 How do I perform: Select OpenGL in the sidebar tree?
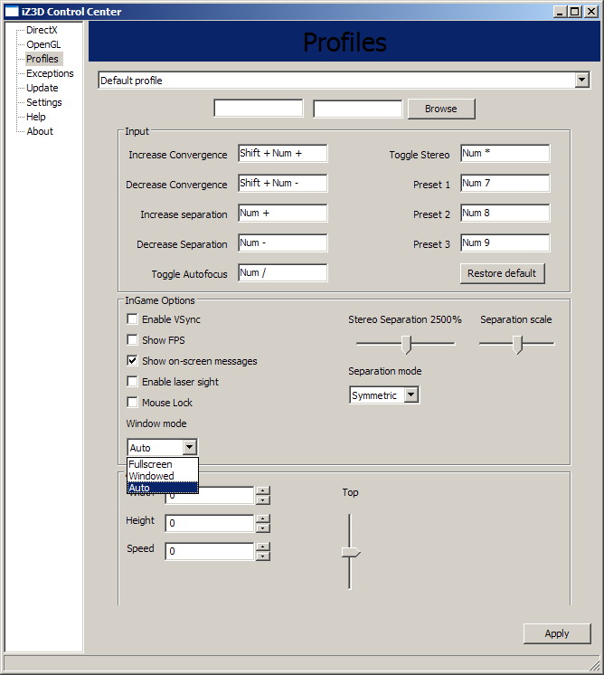coord(43,44)
